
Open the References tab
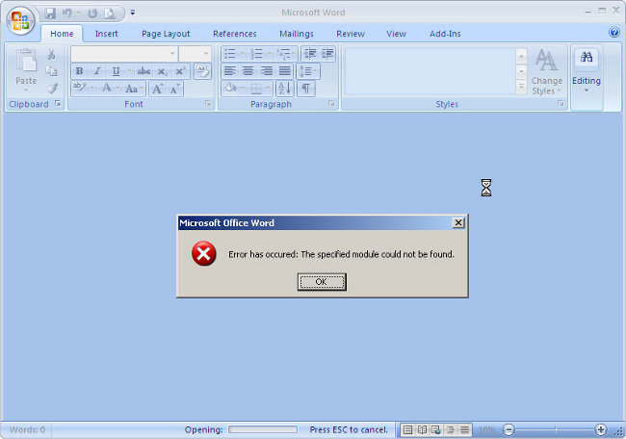(235, 34)
